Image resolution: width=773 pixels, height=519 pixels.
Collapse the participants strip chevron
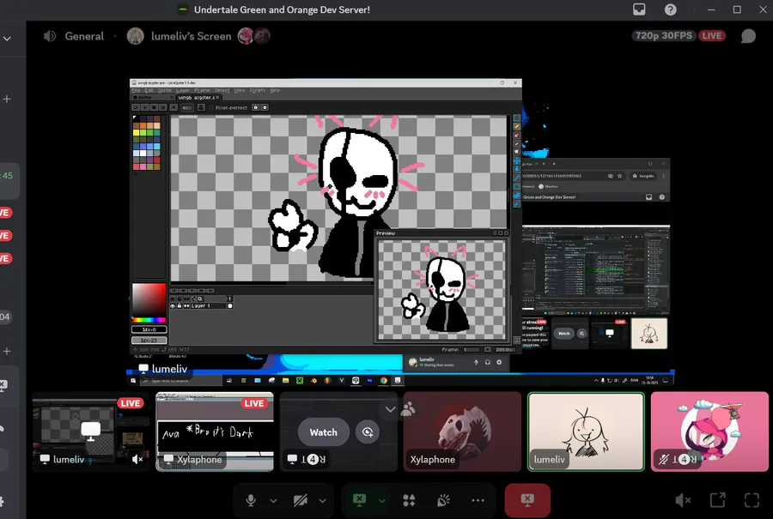pyautogui.click(x=390, y=409)
